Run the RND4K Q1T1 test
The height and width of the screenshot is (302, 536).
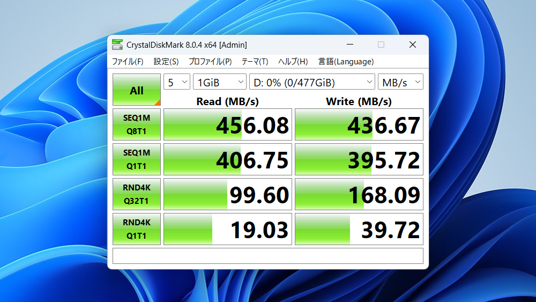coord(136,229)
